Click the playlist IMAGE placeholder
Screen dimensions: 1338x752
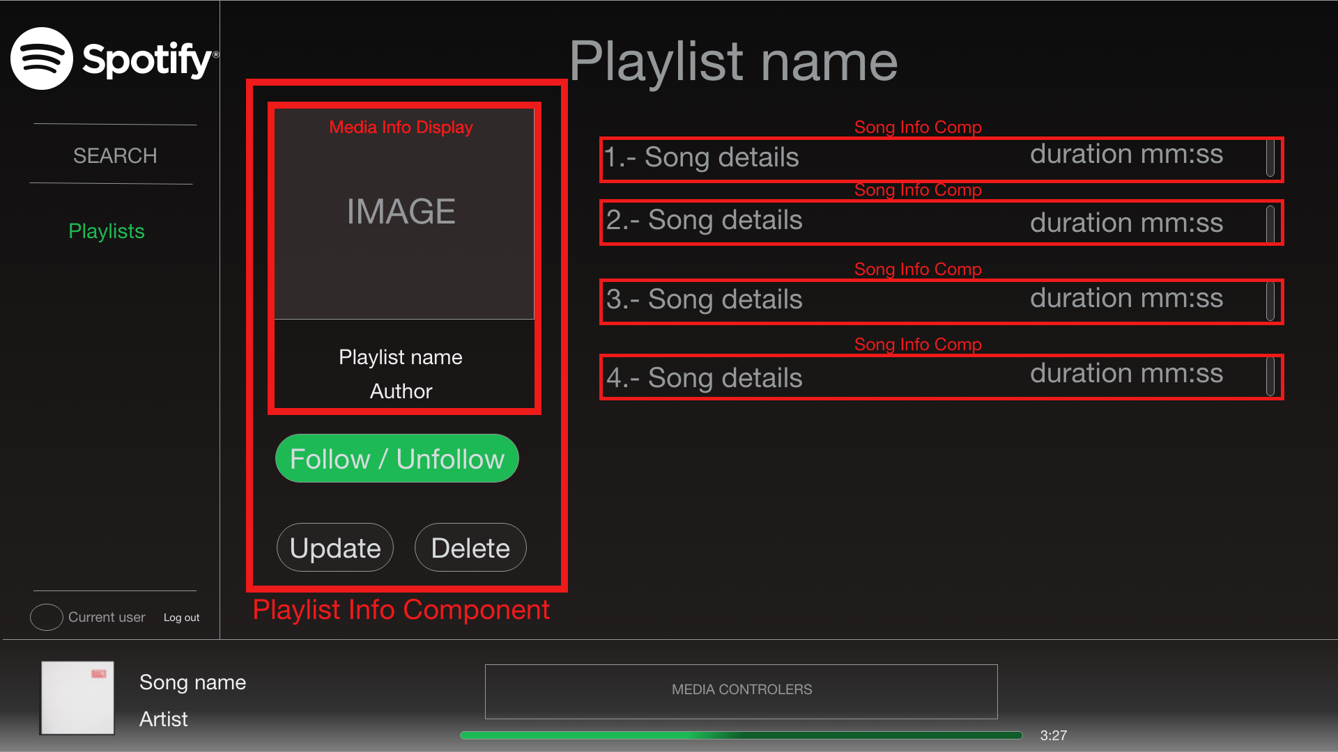point(401,212)
